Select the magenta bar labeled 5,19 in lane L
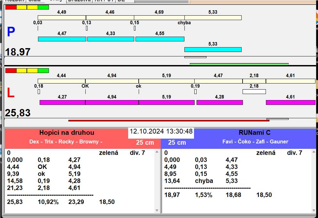This screenshot has width=318, height=218. click(x=167, y=102)
